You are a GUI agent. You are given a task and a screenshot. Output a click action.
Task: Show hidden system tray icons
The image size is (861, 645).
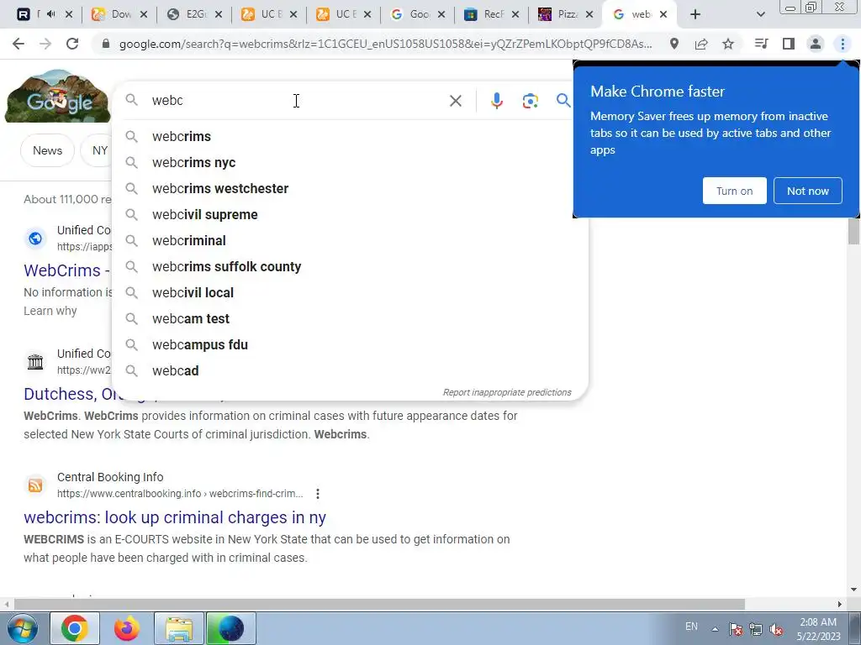tap(715, 629)
